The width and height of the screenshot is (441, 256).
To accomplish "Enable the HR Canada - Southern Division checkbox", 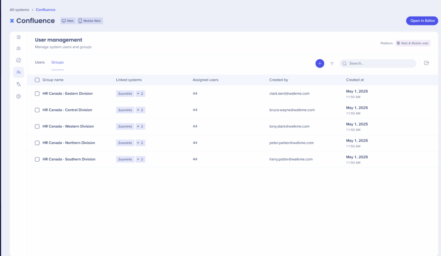I will point(37,159).
